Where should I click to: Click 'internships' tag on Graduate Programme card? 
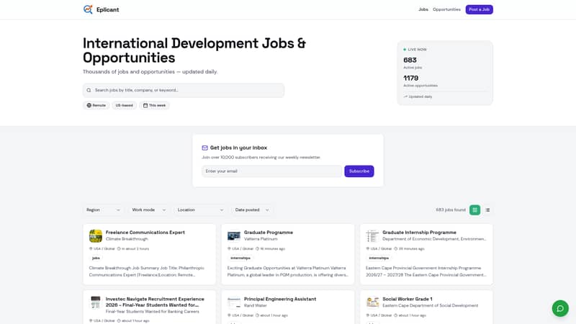tap(240, 258)
